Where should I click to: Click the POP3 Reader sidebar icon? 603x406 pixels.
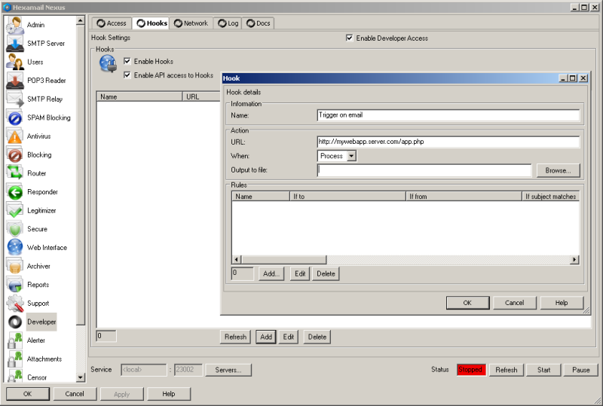tap(15, 81)
